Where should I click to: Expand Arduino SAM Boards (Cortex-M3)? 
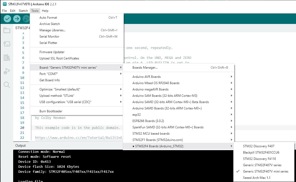click(179, 96)
